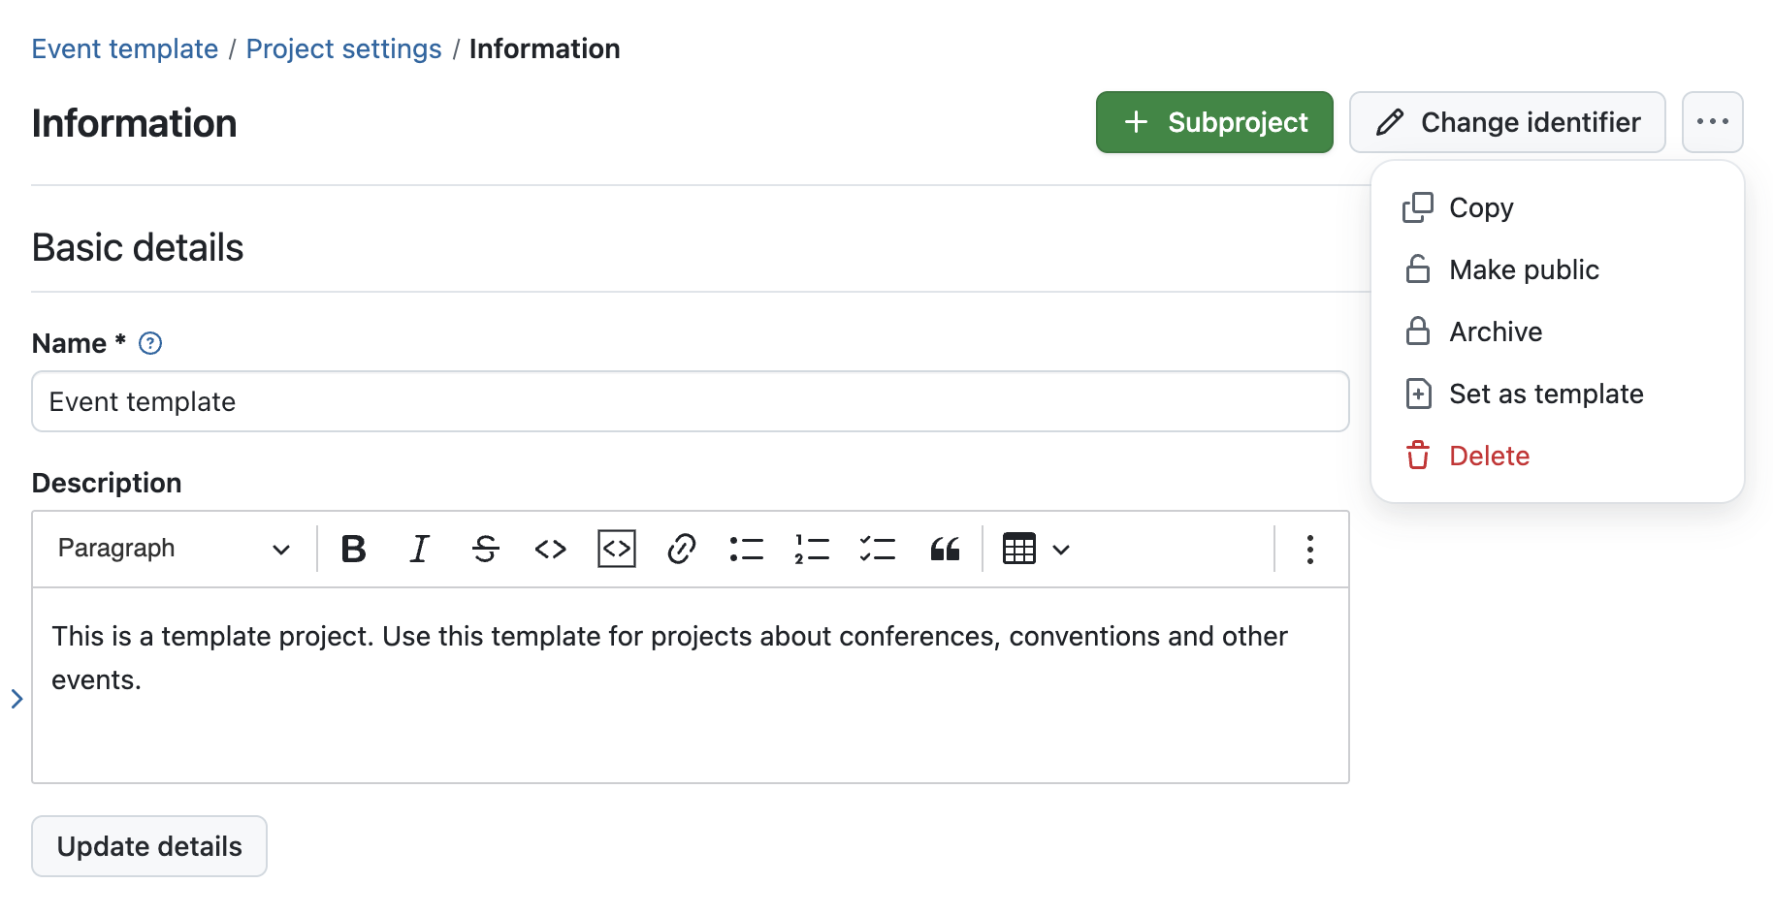Screen dimensions: 1773x915
Task: Expand the collapsed left sidebar
Action: 16,698
